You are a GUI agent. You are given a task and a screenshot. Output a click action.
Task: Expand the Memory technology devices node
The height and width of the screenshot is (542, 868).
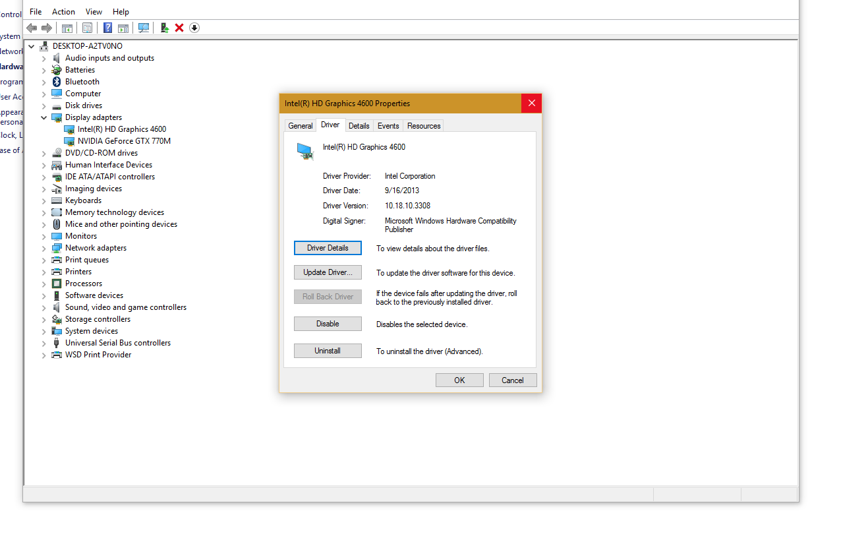point(44,212)
